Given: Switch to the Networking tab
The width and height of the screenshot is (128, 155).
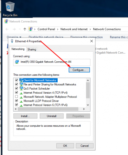Looking at the screenshot, I should pyautogui.click(x=18, y=49).
